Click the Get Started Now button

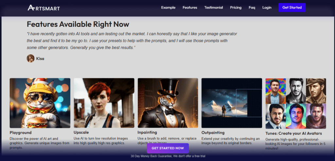168,148
